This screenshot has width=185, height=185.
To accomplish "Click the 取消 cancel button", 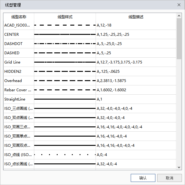I will tap(169, 178).
